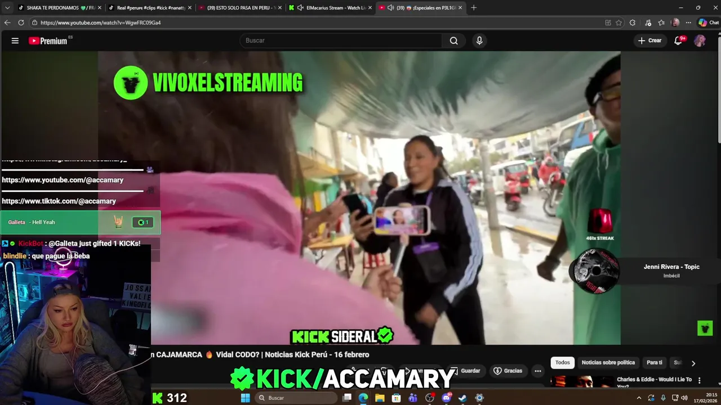The height and width of the screenshot is (405, 721).
Task: Open the YouTube hamburger guide menu
Action: pos(15,40)
